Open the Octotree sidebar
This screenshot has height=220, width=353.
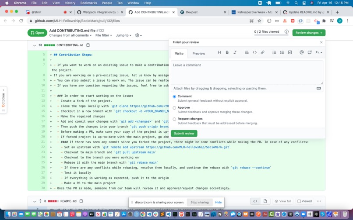coord(4,100)
